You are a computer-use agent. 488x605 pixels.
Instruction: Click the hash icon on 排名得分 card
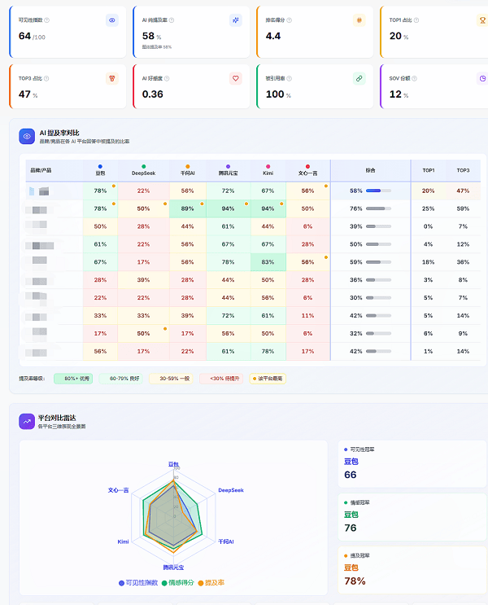(x=359, y=20)
